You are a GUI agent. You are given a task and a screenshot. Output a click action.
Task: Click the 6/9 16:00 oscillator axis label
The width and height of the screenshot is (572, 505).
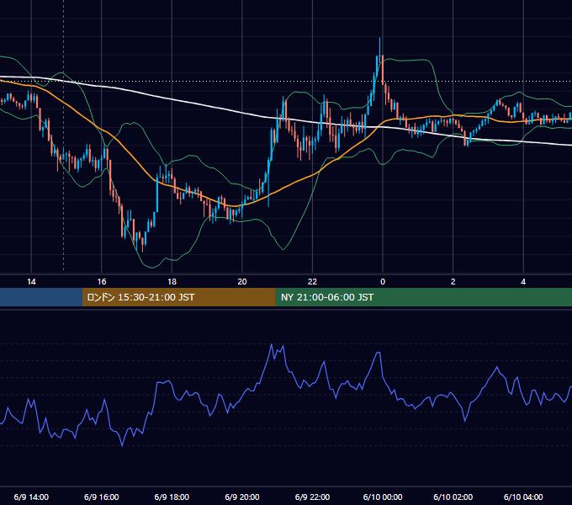pos(102,497)
